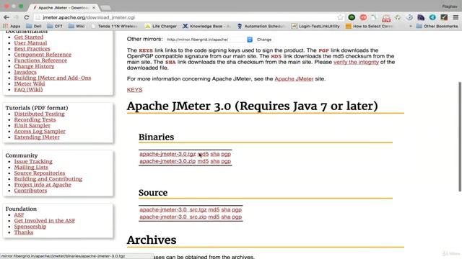Open the Change History link
This screenshot has width=462, height=259.
[x=34, y=66]
